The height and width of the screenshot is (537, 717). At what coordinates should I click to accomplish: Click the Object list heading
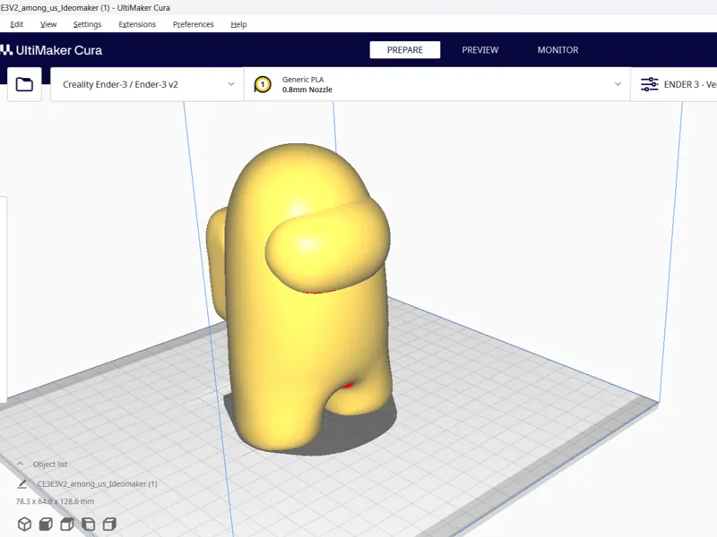(50, 464)
